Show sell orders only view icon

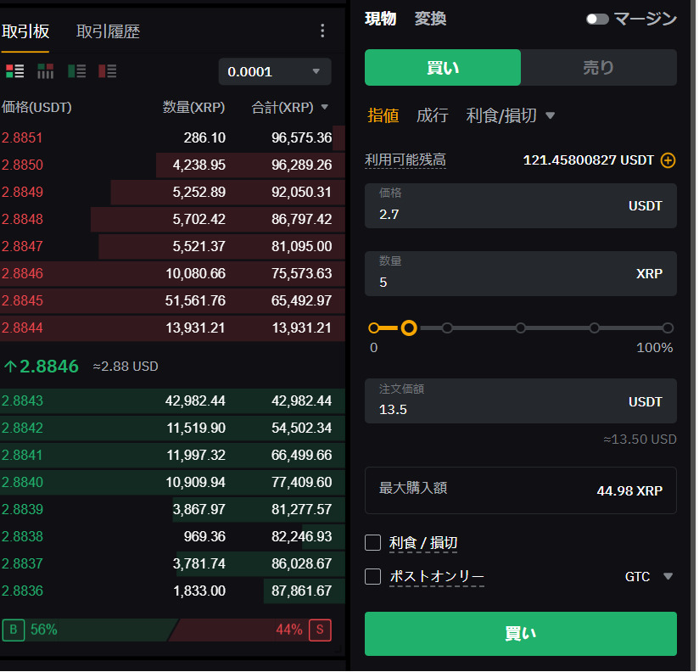(x=108, y=71)
